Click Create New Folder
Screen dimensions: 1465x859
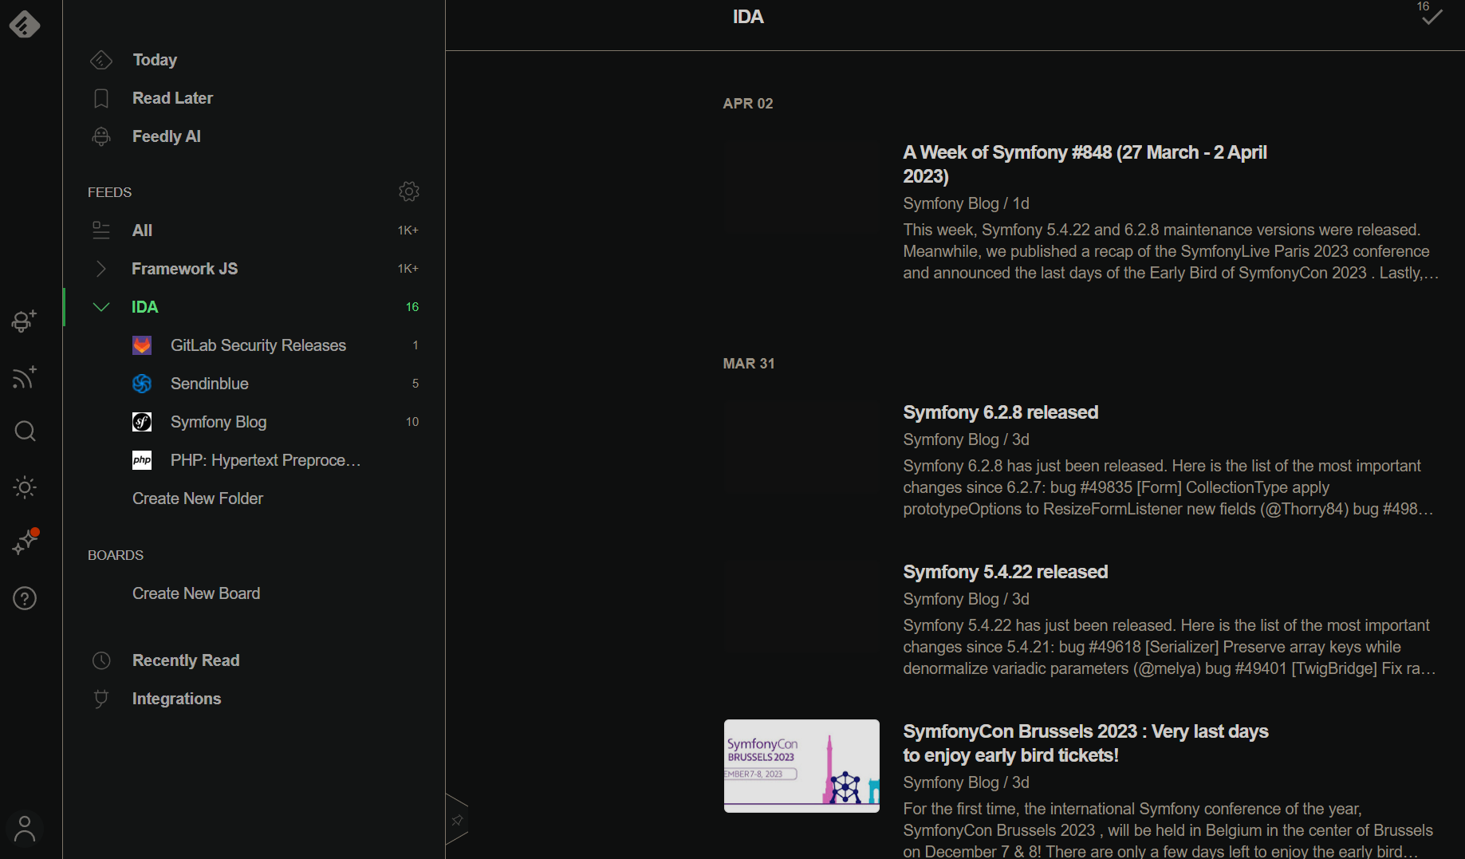point(198,498)
